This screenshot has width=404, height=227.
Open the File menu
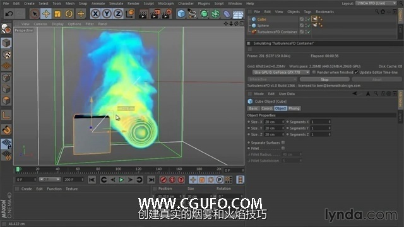6,4
